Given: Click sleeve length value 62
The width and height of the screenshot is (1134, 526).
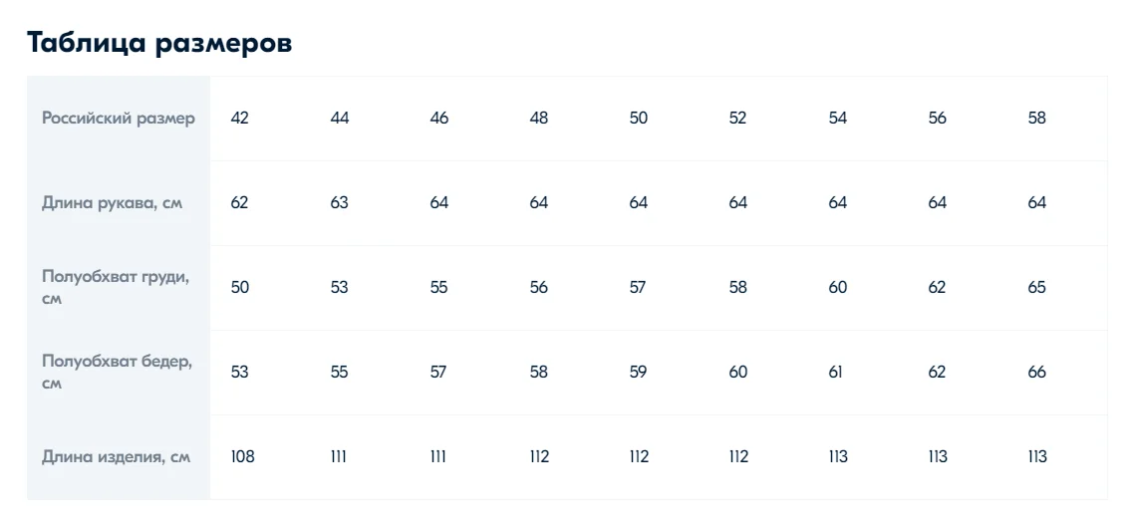Looking at the screenshot, I should 239,202.
